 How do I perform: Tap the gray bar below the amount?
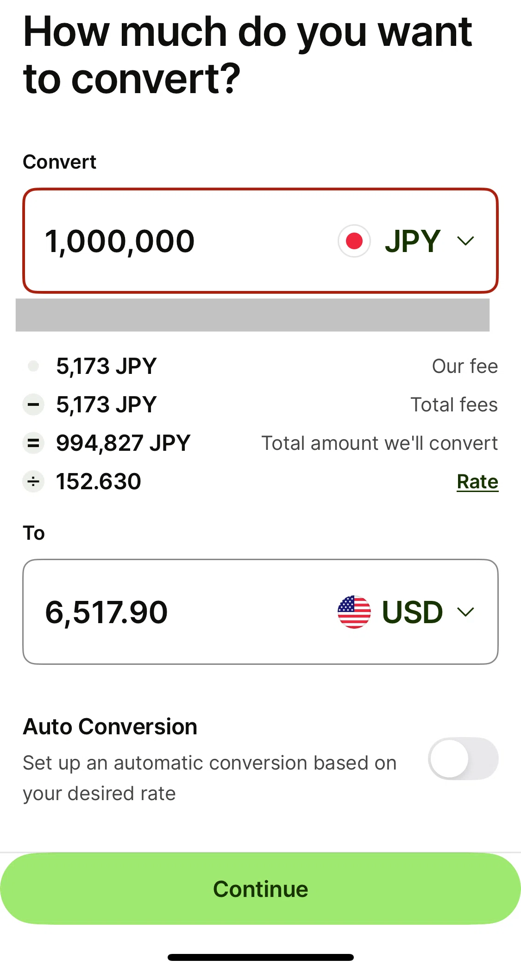click(252, 315)
